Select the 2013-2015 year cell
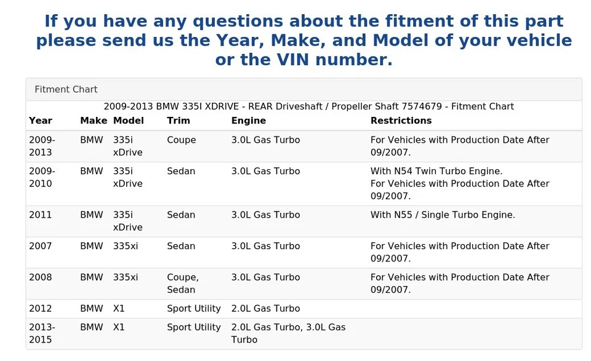591x361 pixels. [x=42, y=333]
